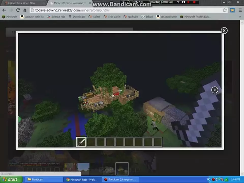244x183 pixels.
Task: Click the browser forward arrow
Action: pyautogui.click(x=11, y=10)
